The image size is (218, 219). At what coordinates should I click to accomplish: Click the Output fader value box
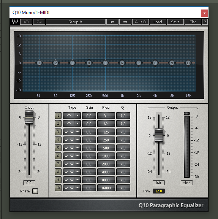point(159,182)
